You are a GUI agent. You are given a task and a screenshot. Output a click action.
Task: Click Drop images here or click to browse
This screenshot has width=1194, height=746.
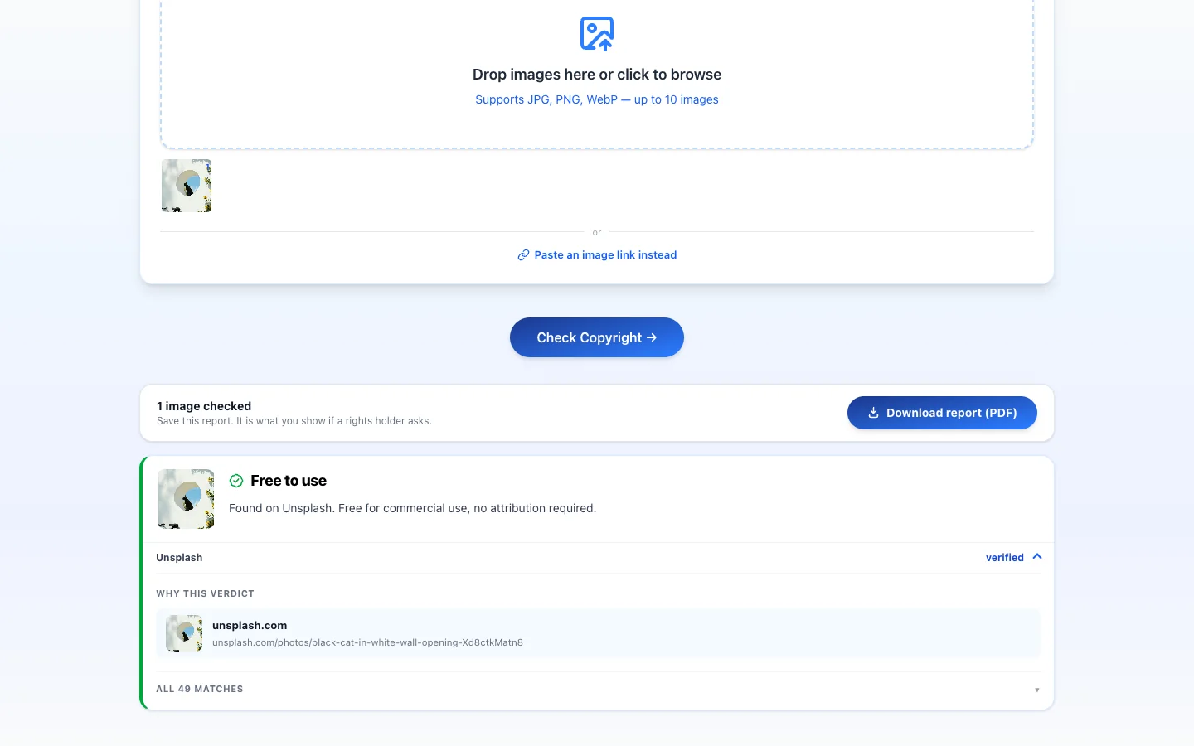point(597,75)
